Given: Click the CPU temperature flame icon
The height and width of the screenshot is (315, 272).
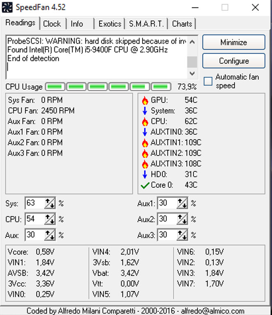Looking at the screenshot, I should (x=145, y=121).
